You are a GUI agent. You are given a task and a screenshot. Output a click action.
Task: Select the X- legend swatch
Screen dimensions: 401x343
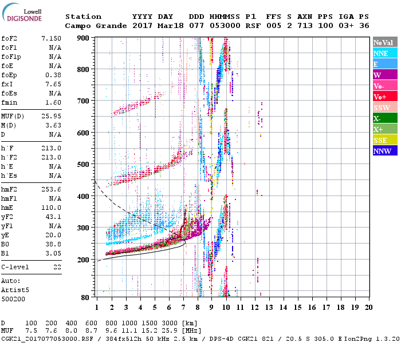coord(385,118)
